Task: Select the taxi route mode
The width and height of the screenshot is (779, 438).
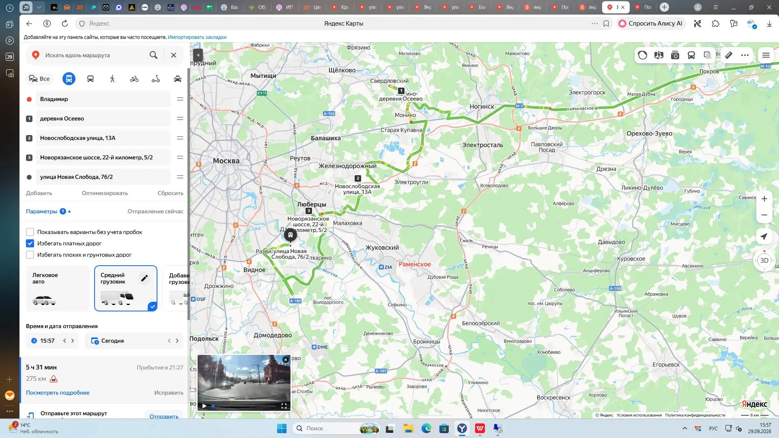Action: 178,79
